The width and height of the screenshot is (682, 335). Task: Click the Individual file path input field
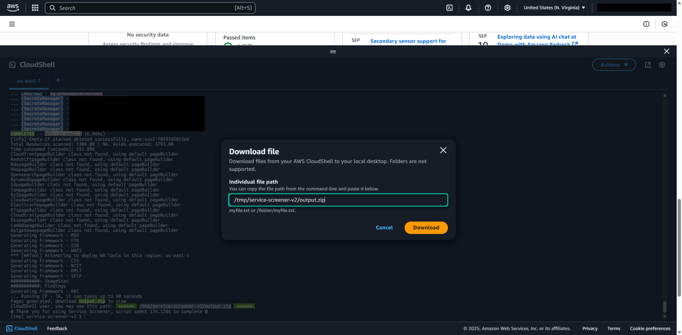[x=338, y=200]
